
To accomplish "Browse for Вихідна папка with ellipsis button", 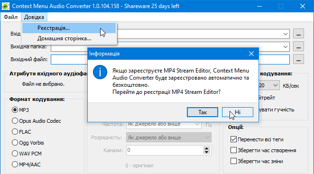I will (x=298, y=46).
